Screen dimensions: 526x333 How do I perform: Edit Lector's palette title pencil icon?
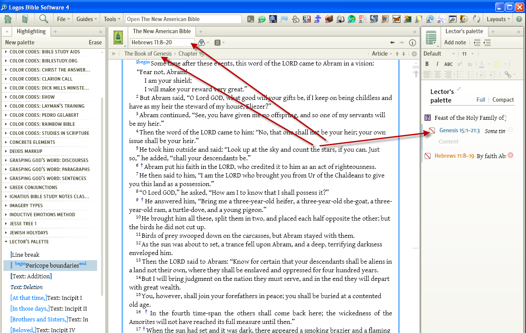click(x=459, y=89)
